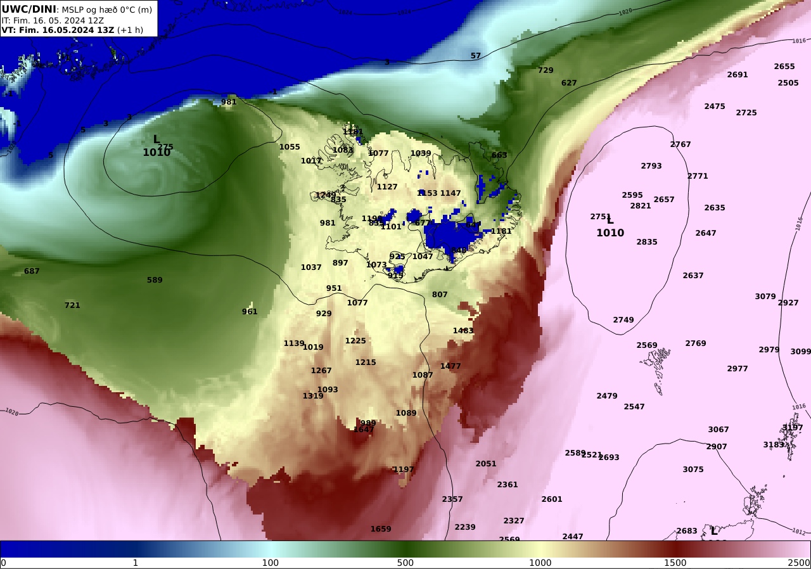This screenshot has height=569, width=811.
Task: Click the freezing level value '2767'
Action: [680, 144]
